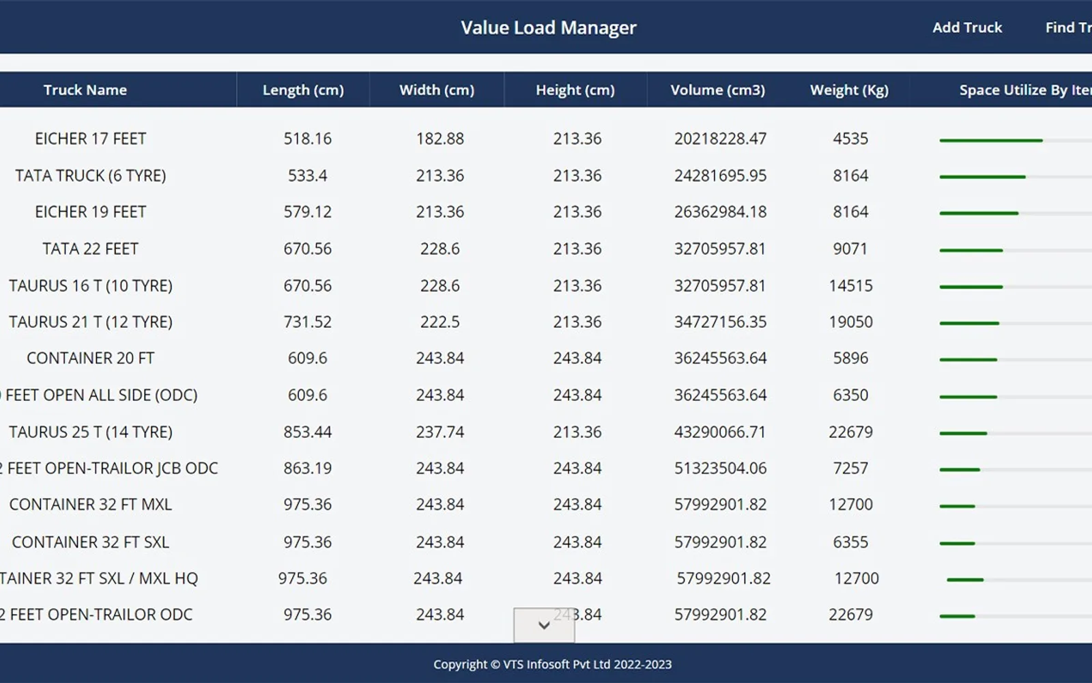1092x683 pixels.
Task: Click weight value 7257
Action: [850, 468]
